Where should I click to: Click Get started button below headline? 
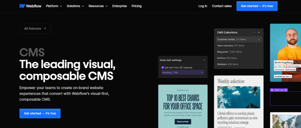(40, 113)
